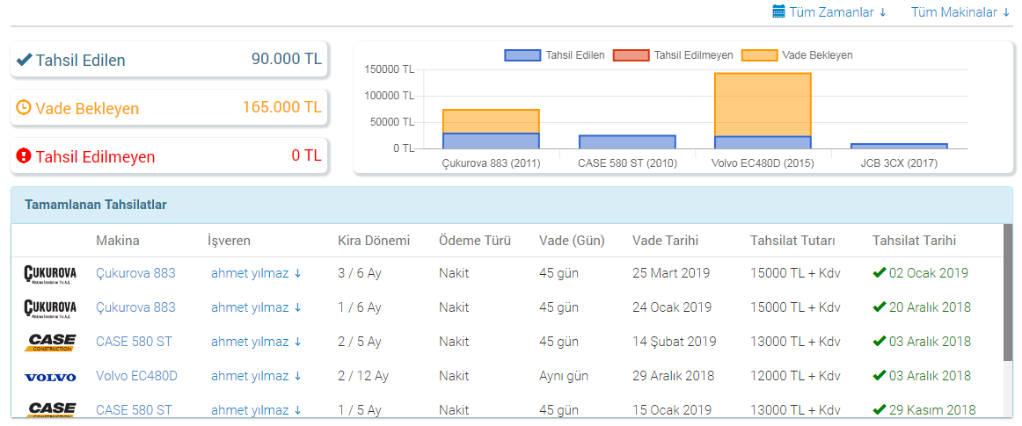Click the Vade Bekleyen bar of Volvo EC480D
The width and height of the screenshot is (1022, 426).
[x=763, y=105]
